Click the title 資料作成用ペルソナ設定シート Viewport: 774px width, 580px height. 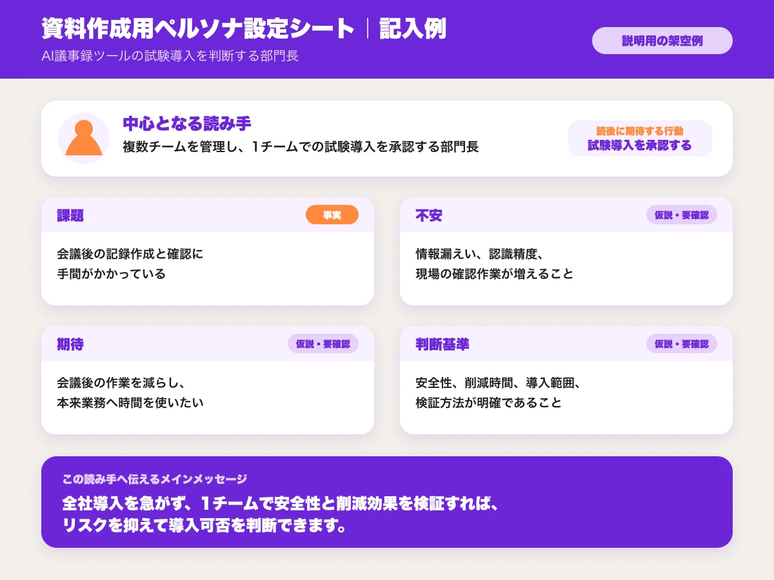[x=199, y=29]
